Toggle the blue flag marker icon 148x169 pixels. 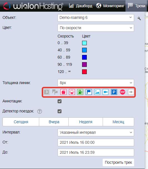pyautogui.click(x=89, y=92)
